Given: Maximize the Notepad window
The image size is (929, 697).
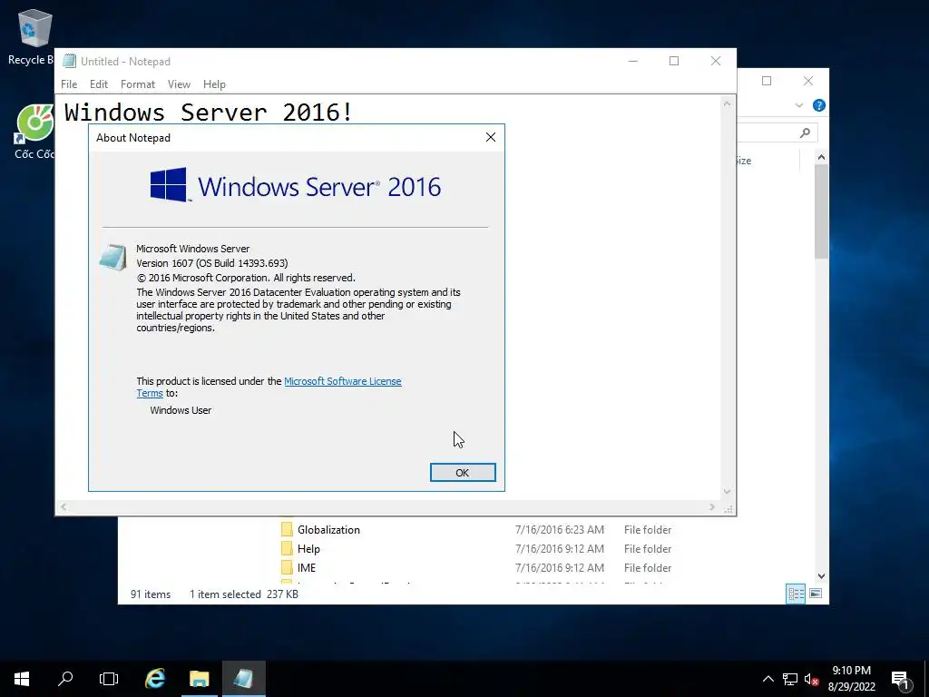Looking at the screenshot, I should click(x=674, y=61).
